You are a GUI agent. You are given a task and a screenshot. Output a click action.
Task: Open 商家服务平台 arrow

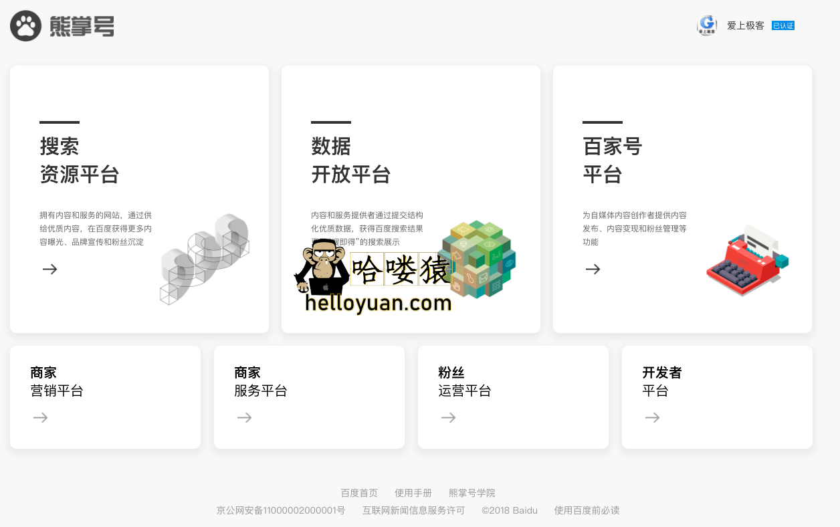(x=245, y=417)
